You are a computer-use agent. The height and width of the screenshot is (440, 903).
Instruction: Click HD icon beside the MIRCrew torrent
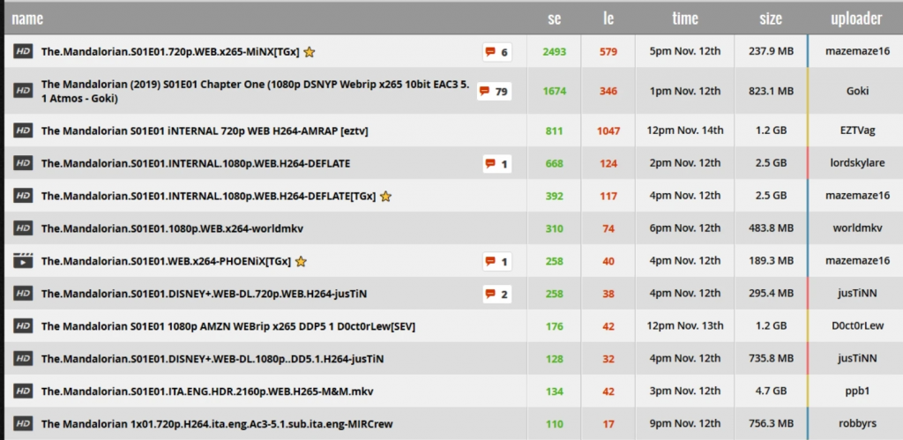23,422
